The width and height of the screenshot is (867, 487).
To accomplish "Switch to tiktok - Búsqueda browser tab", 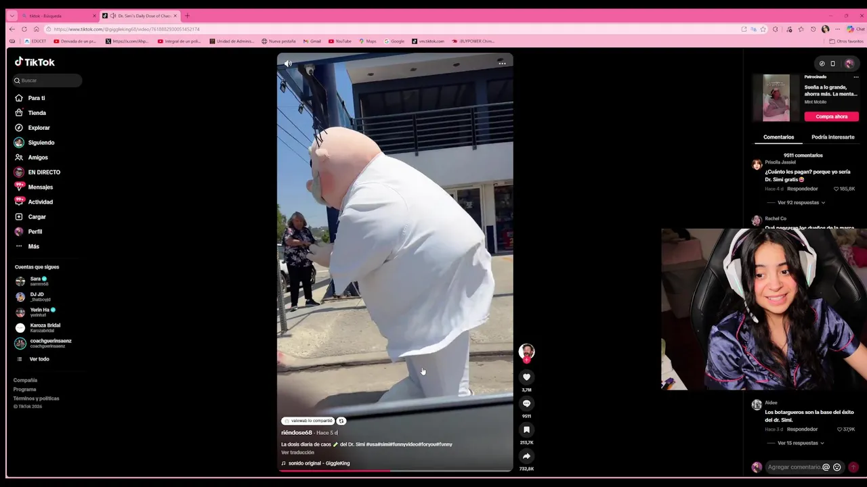I will (60, 16).
